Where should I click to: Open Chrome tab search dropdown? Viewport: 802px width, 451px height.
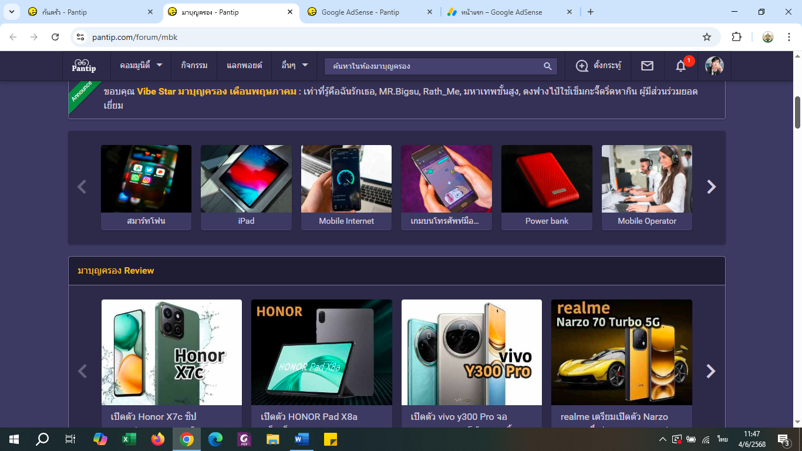(11, 12)
